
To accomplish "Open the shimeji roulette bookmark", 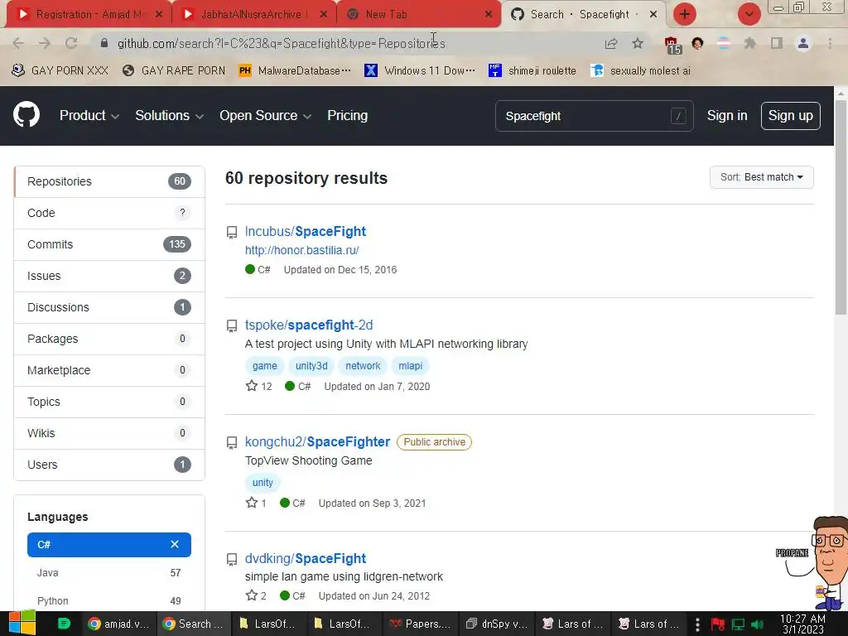I will click(532, 71).
